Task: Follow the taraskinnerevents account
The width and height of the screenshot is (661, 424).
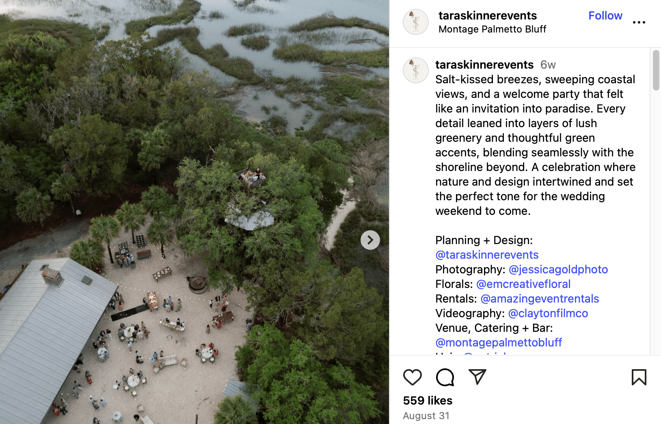Action: 605,15
